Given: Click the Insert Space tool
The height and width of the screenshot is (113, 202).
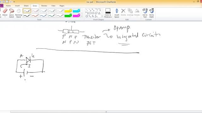Looking at the screenshot, I should [x=117, y=13].
